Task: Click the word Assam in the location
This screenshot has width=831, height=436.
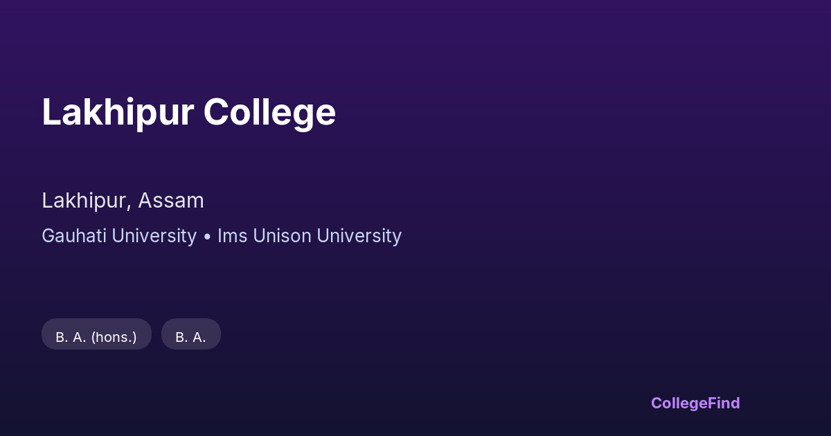Action: click(170, 201)
